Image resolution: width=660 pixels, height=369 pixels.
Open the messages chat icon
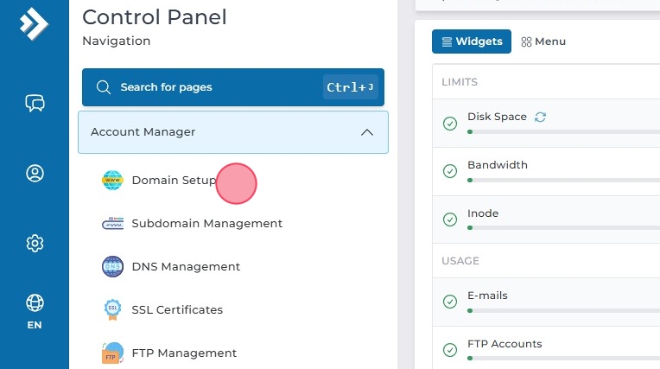pyautogui.click(x=35, y=104)
